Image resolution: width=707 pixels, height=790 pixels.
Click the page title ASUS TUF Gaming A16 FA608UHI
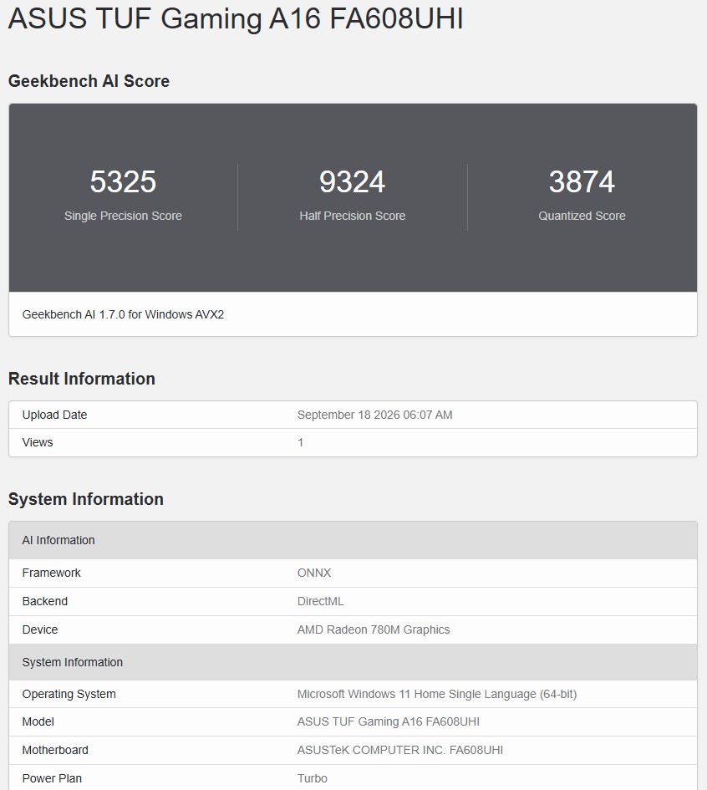[x=236, y=19]
